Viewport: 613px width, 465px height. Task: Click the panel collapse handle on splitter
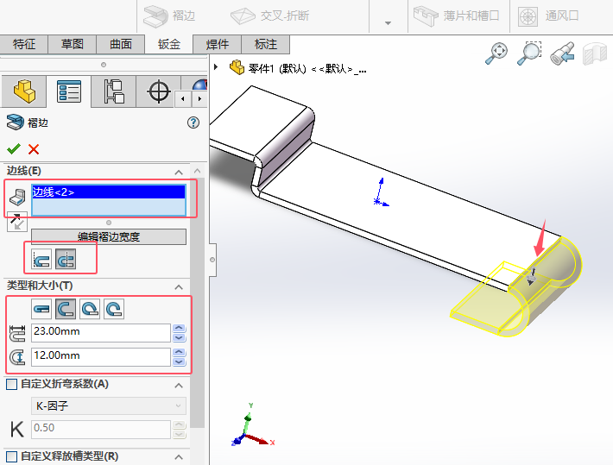tap(212, 260)
